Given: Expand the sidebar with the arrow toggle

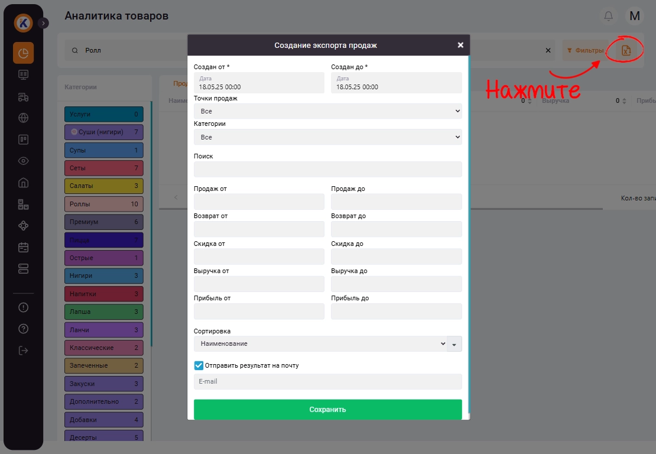Looking at the screenshot, I should tap(43, 23).
